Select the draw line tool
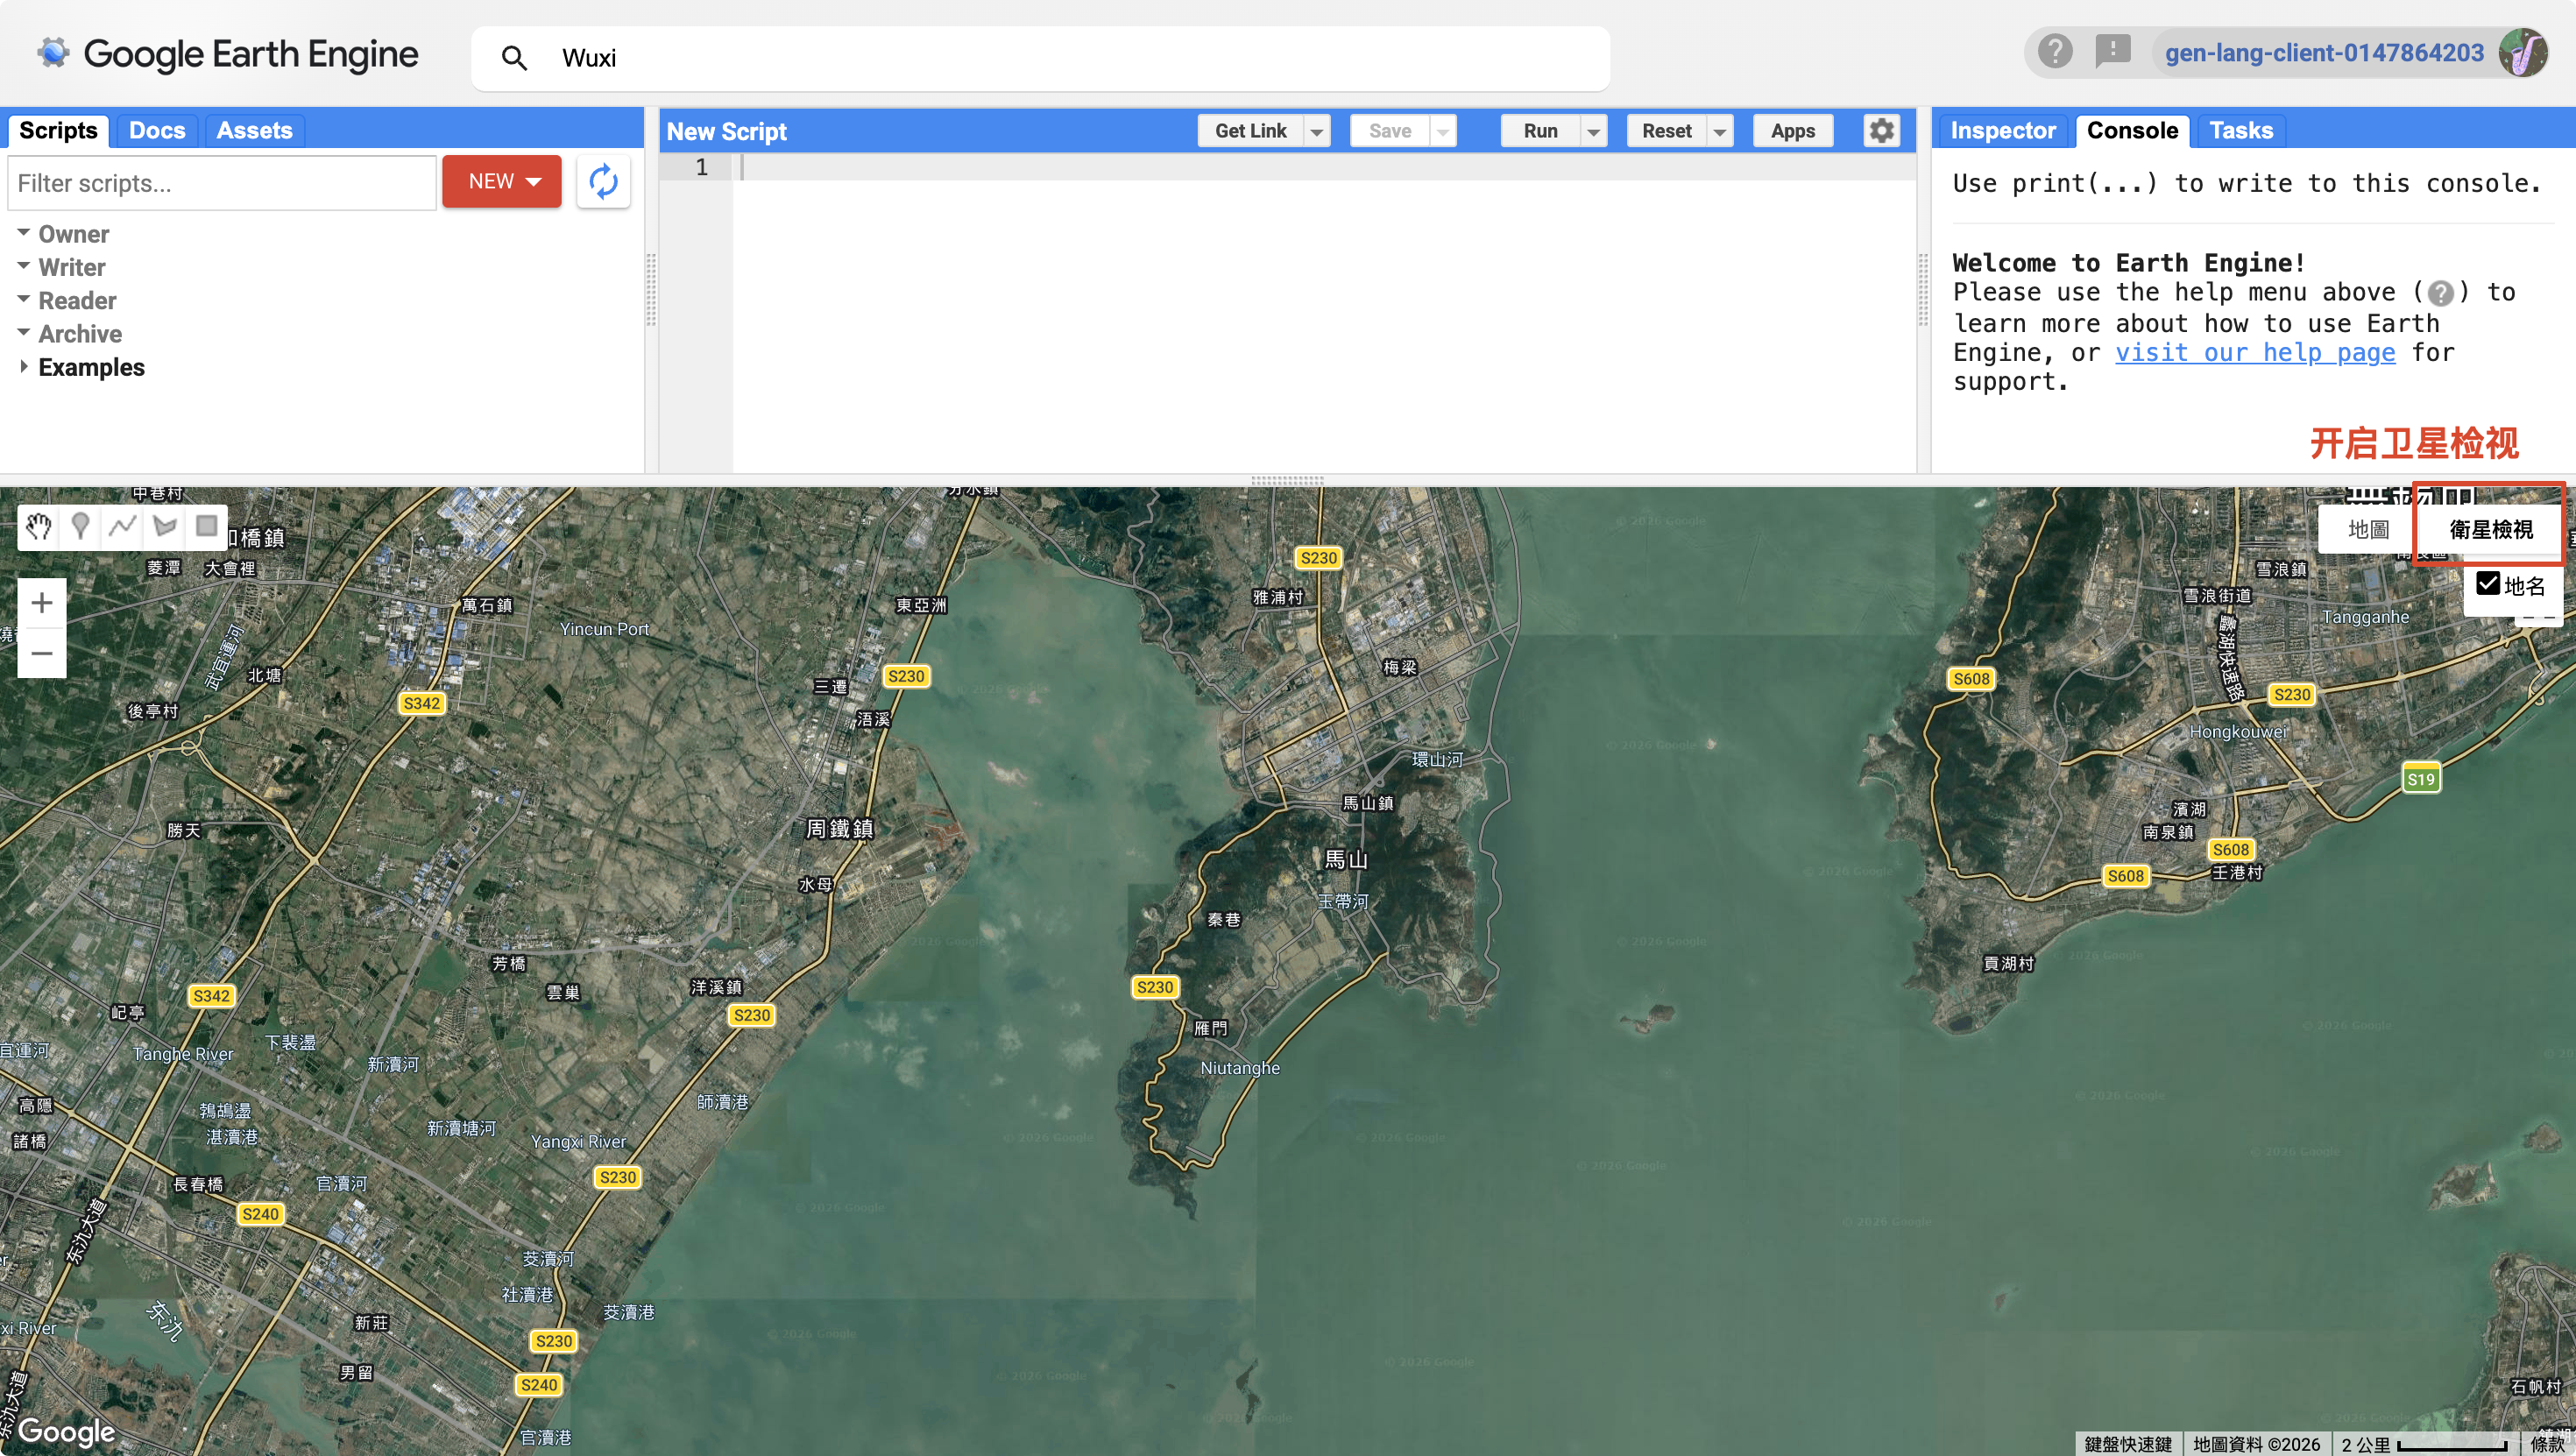Viewport: 2576px width, 1456px height. (123, 526)
